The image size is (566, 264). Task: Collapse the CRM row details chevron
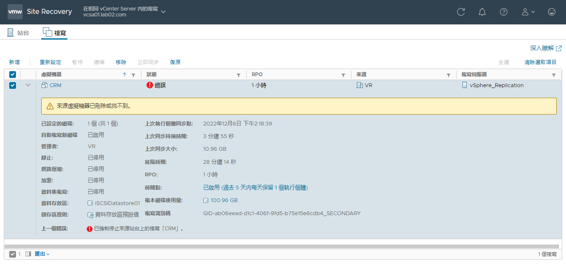(29, 85)
